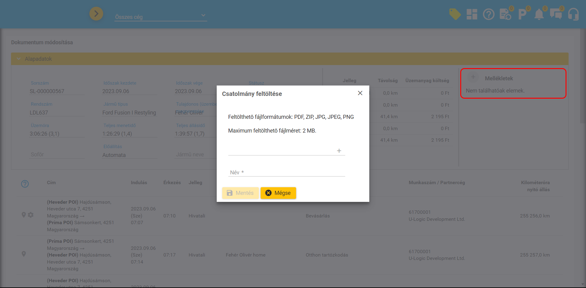Click the plus beside Mellékletek
586x288 pixels.
[x=473, y=77]
